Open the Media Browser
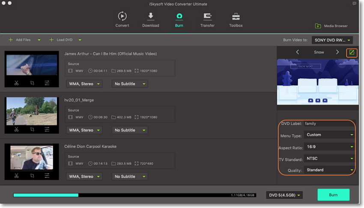 331,26
